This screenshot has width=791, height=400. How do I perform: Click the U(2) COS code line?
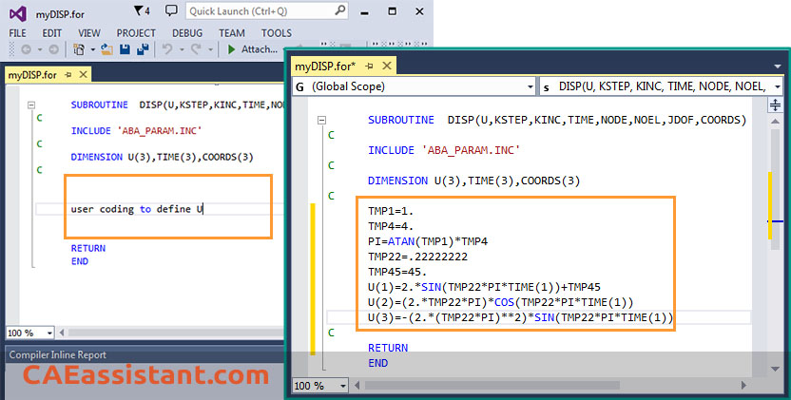(x=500, y=302)
